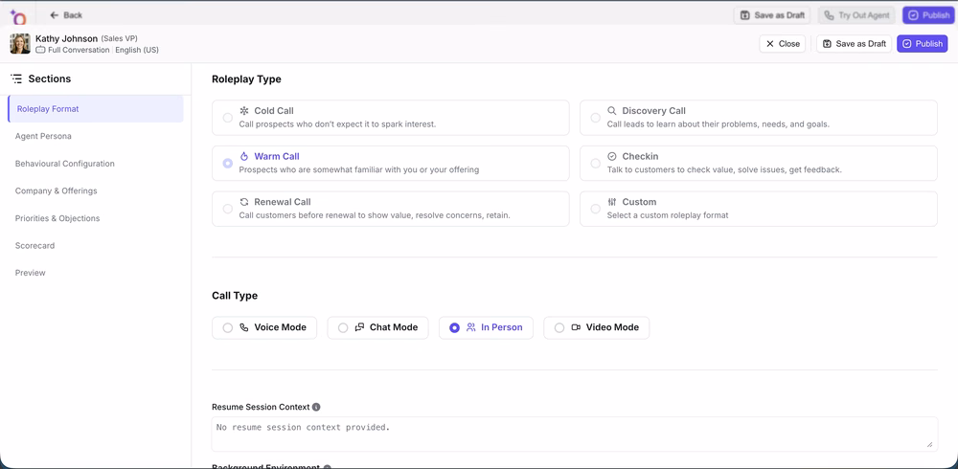This screenshot has height=469, width=958.
Task: Click the Full Conversation mode icon
Action: 40,50
